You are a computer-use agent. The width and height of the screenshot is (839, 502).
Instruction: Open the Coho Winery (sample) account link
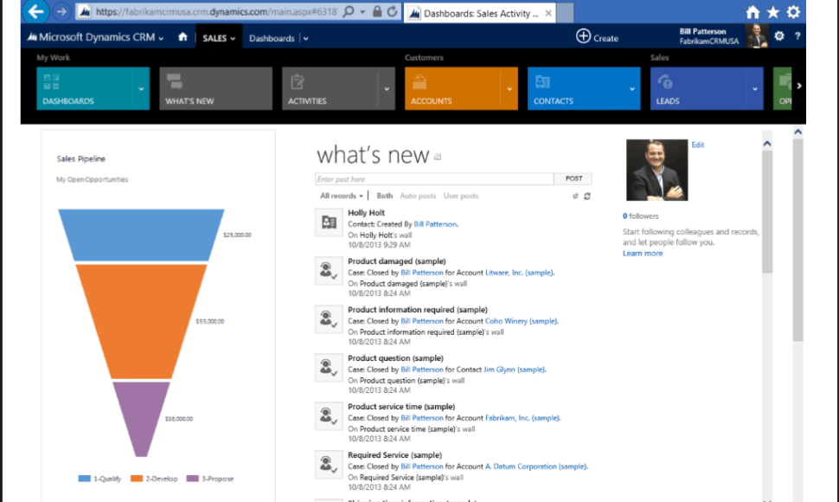(x=522, y=321)
